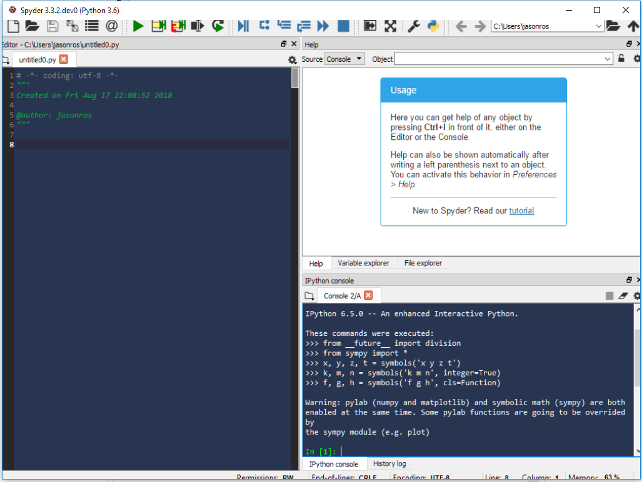This screenshot has height=482, width=642.
Task: Open Editor pane options gear
Action: [x=292, y=60]
